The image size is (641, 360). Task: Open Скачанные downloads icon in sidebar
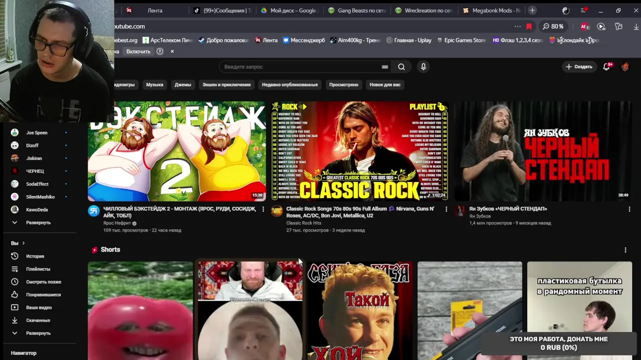(x=15, y=320)
